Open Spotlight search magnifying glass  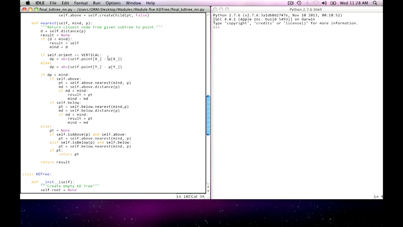click(375, 3)
